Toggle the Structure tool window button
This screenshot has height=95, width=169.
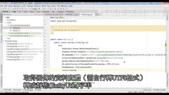1,28
